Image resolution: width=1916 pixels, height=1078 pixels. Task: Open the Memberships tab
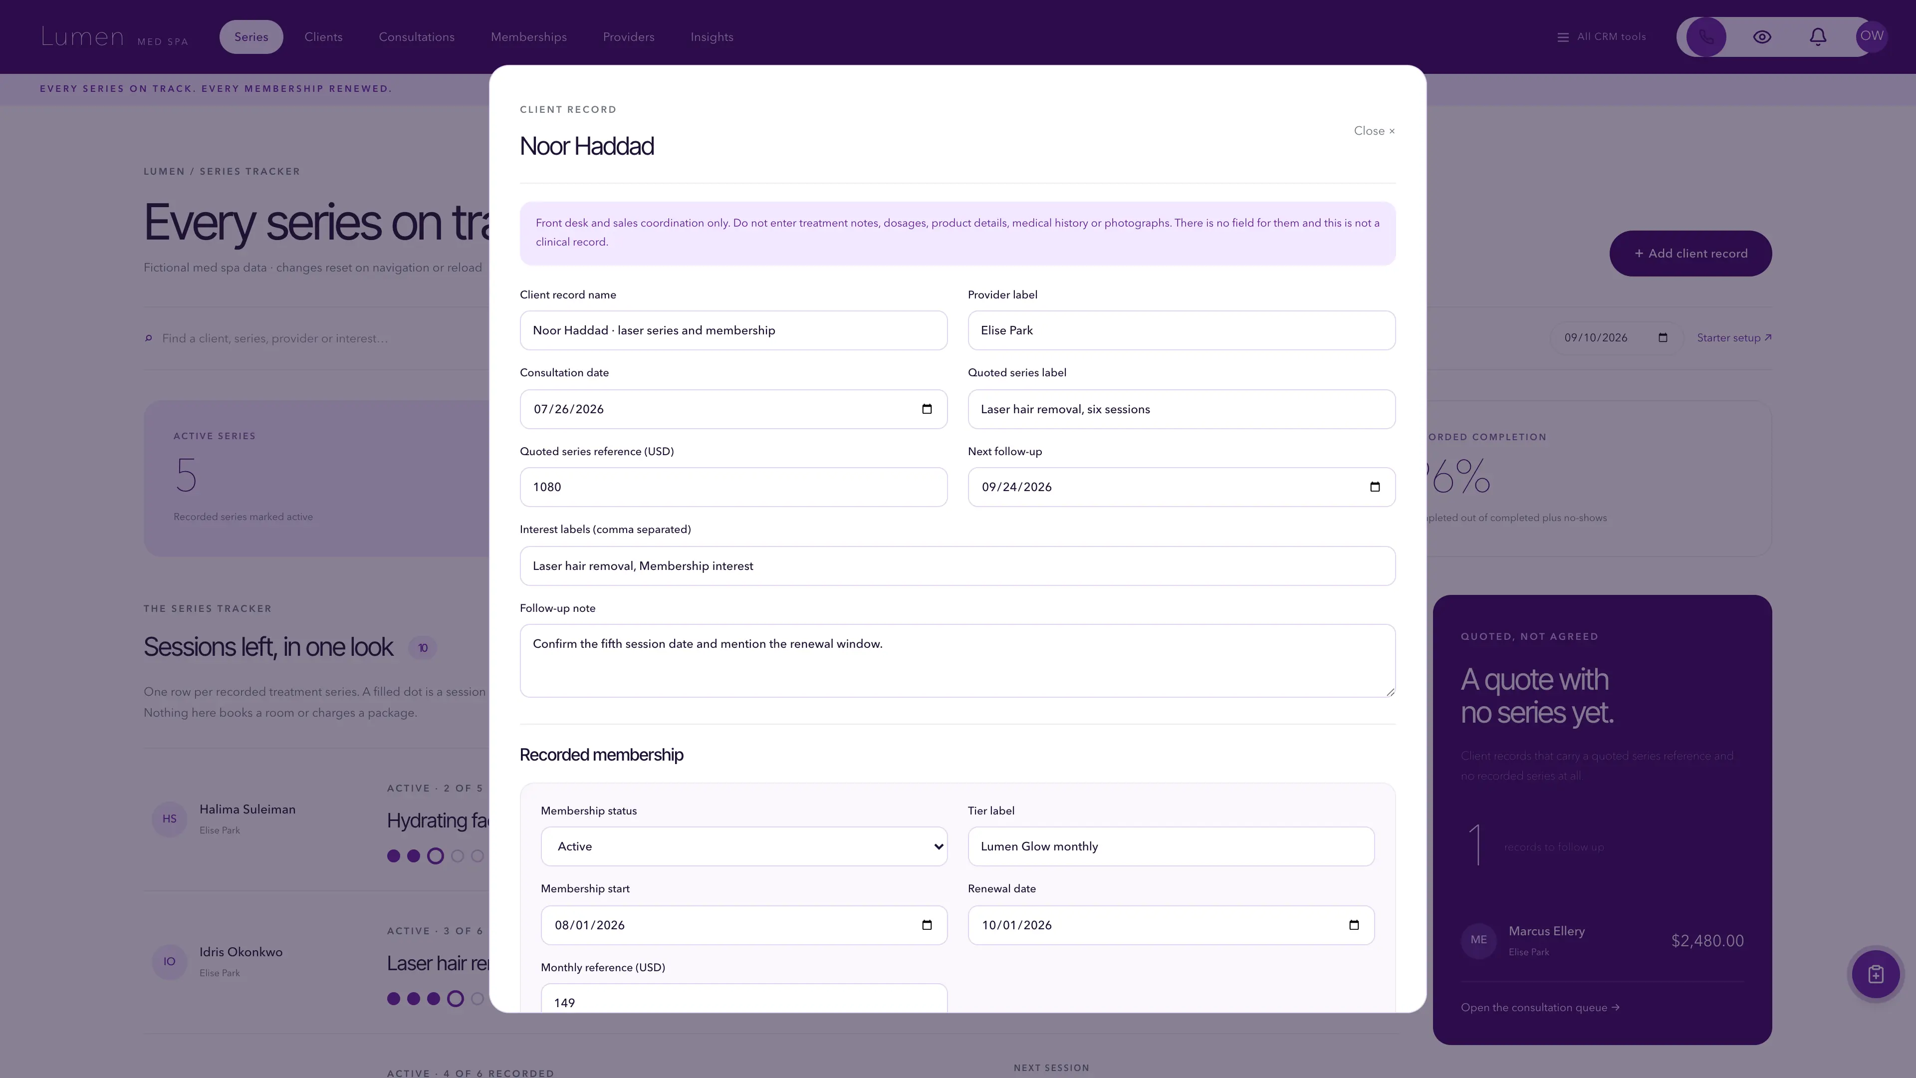click(529, 36)
